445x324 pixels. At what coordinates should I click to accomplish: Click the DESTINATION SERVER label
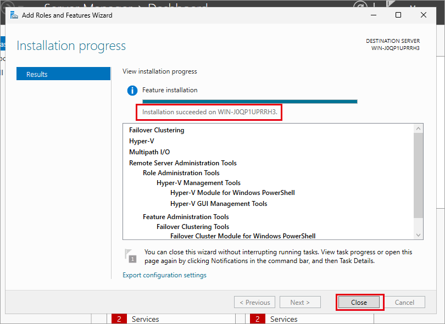point(393,41)
